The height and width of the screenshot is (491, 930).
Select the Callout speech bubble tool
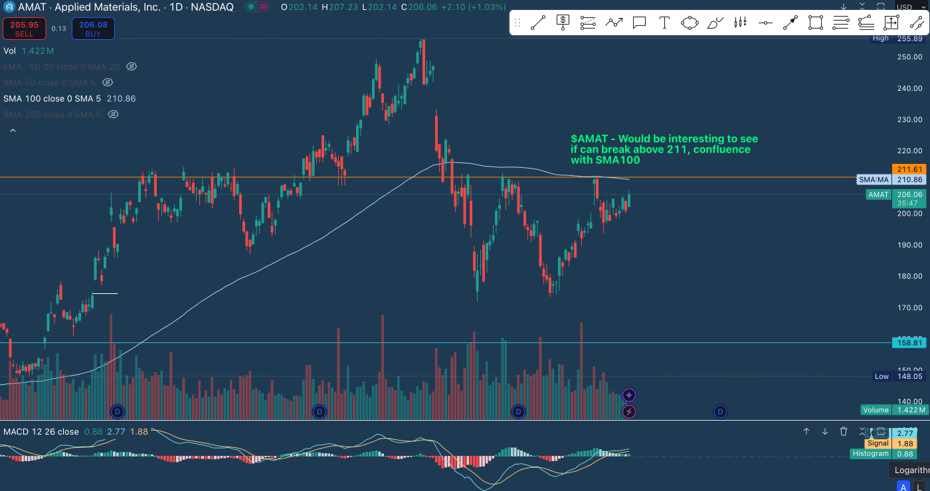[639, 23]
